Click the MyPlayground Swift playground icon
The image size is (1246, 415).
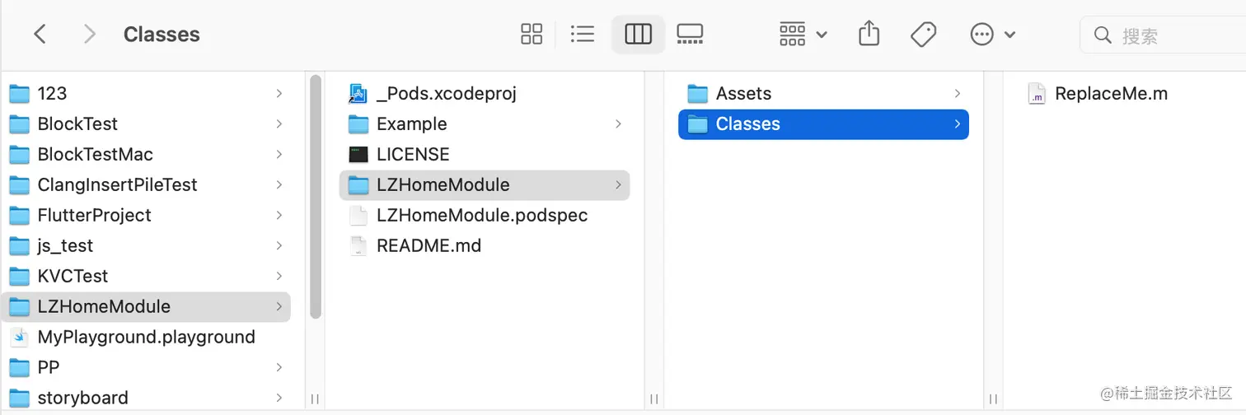coord(20,337)
